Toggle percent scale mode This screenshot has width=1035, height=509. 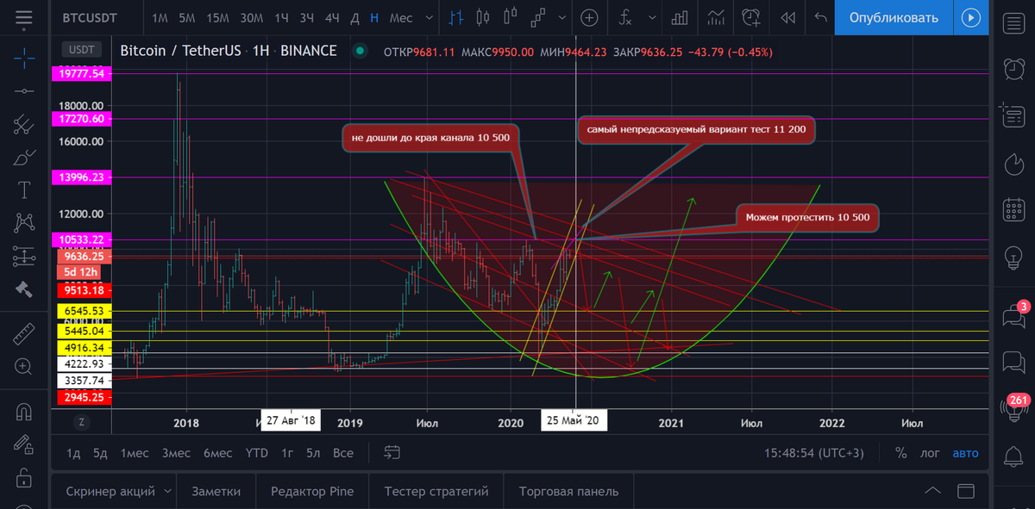click(900, 453)
